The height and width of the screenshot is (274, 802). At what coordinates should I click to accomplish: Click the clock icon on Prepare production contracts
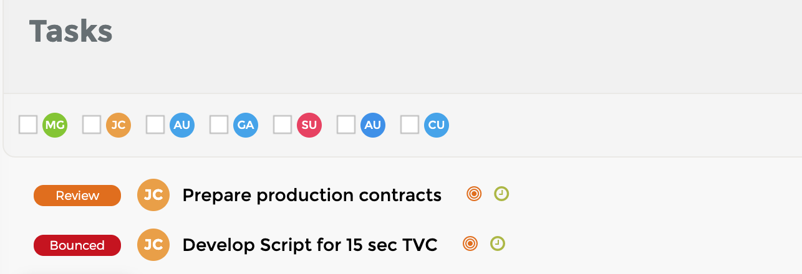pos(501,194)
